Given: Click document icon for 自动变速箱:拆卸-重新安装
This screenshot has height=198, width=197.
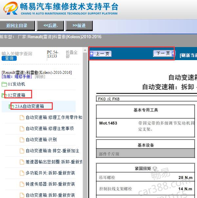Looking at the screenshot, I should [x=22, y=195].
